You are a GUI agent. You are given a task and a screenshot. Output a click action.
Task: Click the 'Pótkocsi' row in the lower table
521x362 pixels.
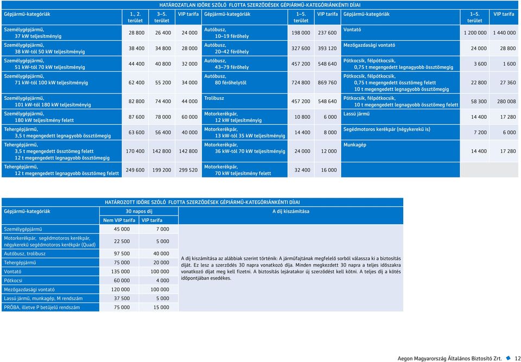(x=13, y=281)
